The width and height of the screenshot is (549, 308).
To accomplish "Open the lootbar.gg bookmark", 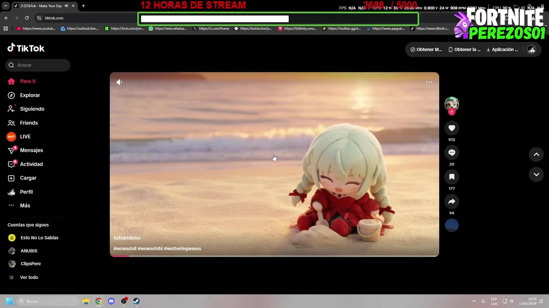I will tap(341, 29).
